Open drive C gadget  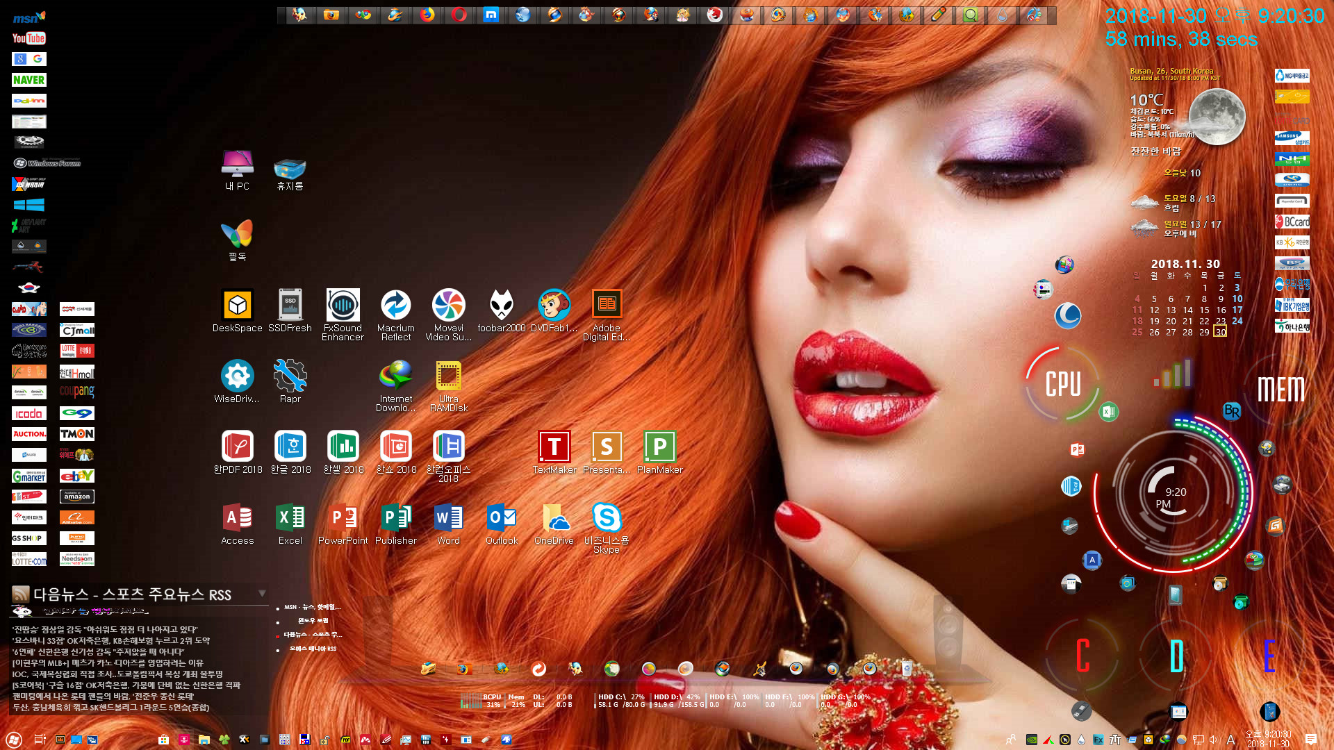[x=1082, y=656]
